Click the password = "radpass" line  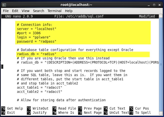click(37, 41)
